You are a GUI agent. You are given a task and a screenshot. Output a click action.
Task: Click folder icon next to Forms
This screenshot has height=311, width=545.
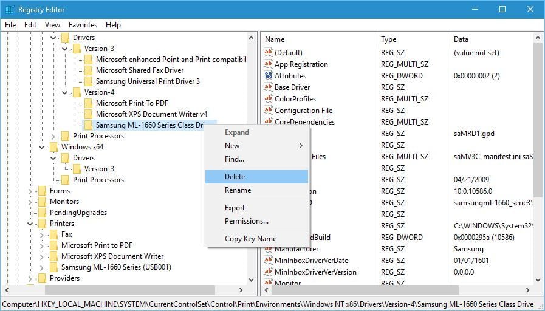pyautogui.click(x=42, y=190)
